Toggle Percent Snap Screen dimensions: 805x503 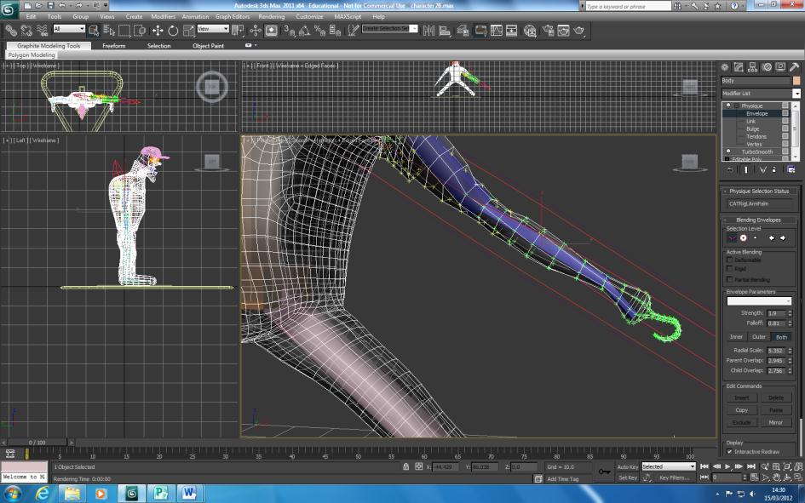[x=319, y=31]
